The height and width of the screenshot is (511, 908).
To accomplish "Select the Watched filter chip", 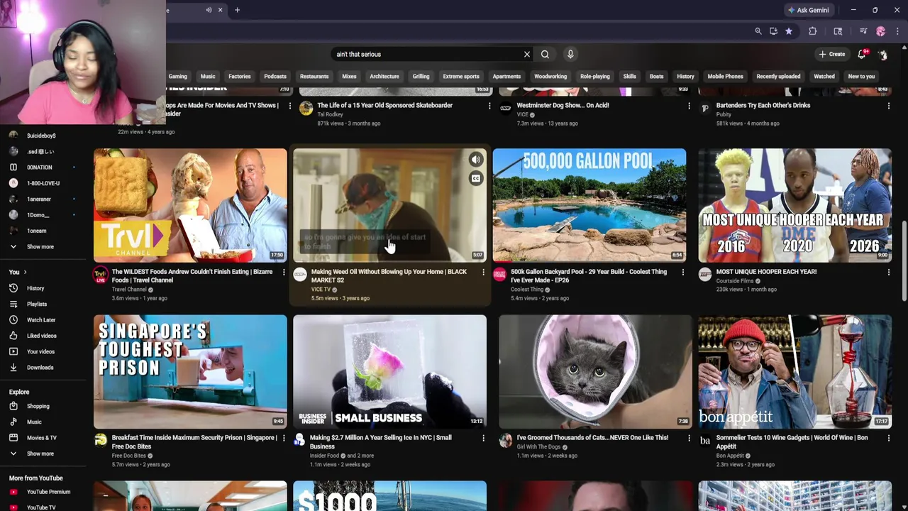I will click(x=824, y=76).
